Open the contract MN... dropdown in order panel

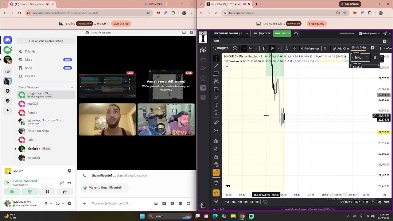(x=360, y=57)
